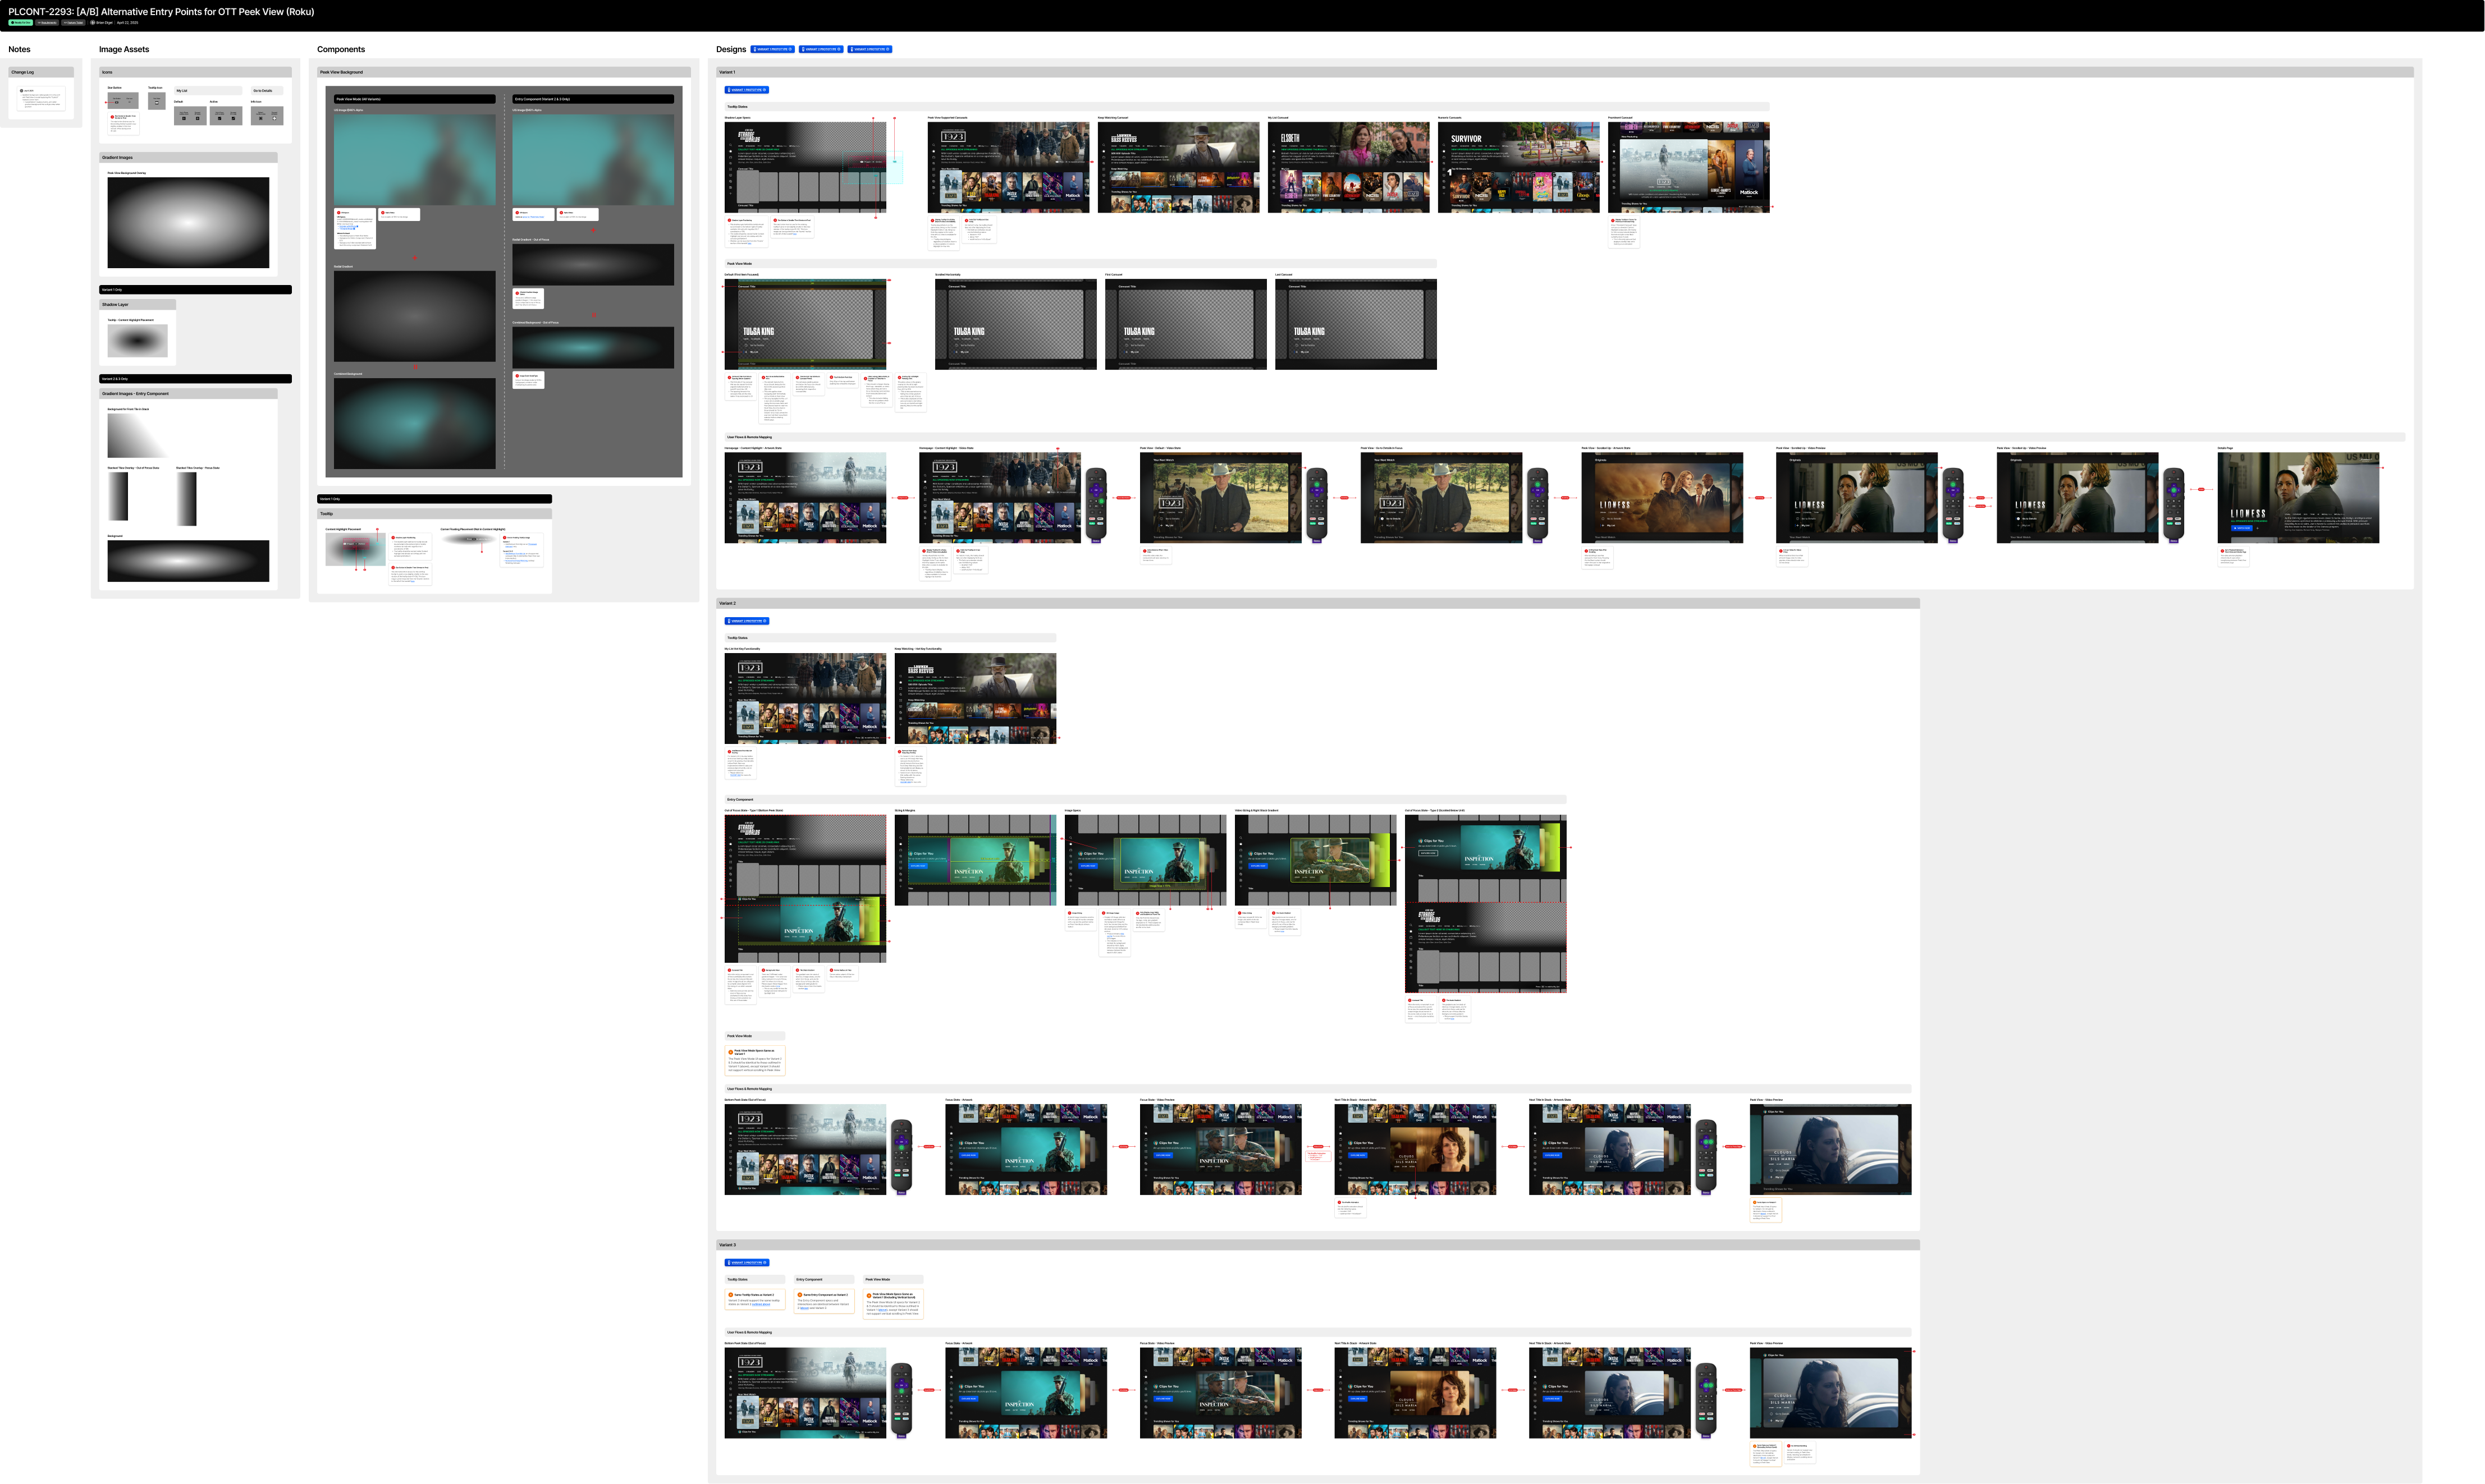Image resolution: width=2485 pixels, height=1484 pixels.
Task: Click the Info Icon asset tile
Action: pos(267,116)
